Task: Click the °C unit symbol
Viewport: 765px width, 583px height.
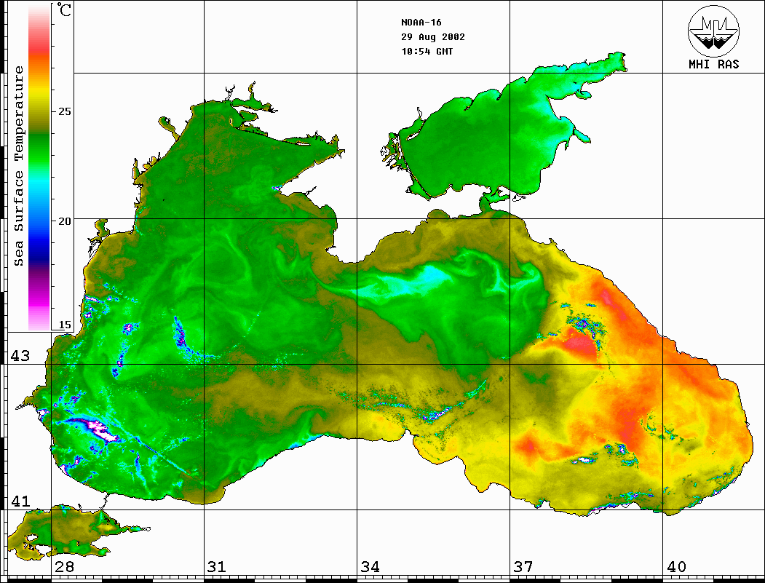Action: 64,9
